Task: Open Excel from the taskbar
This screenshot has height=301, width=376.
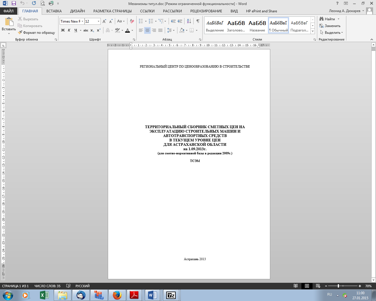Action: pos(44,295)
